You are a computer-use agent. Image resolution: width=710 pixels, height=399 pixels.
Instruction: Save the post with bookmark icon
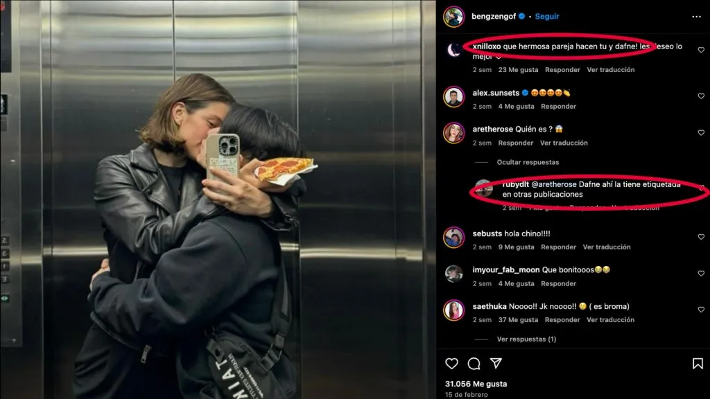(x=698, y=363)
